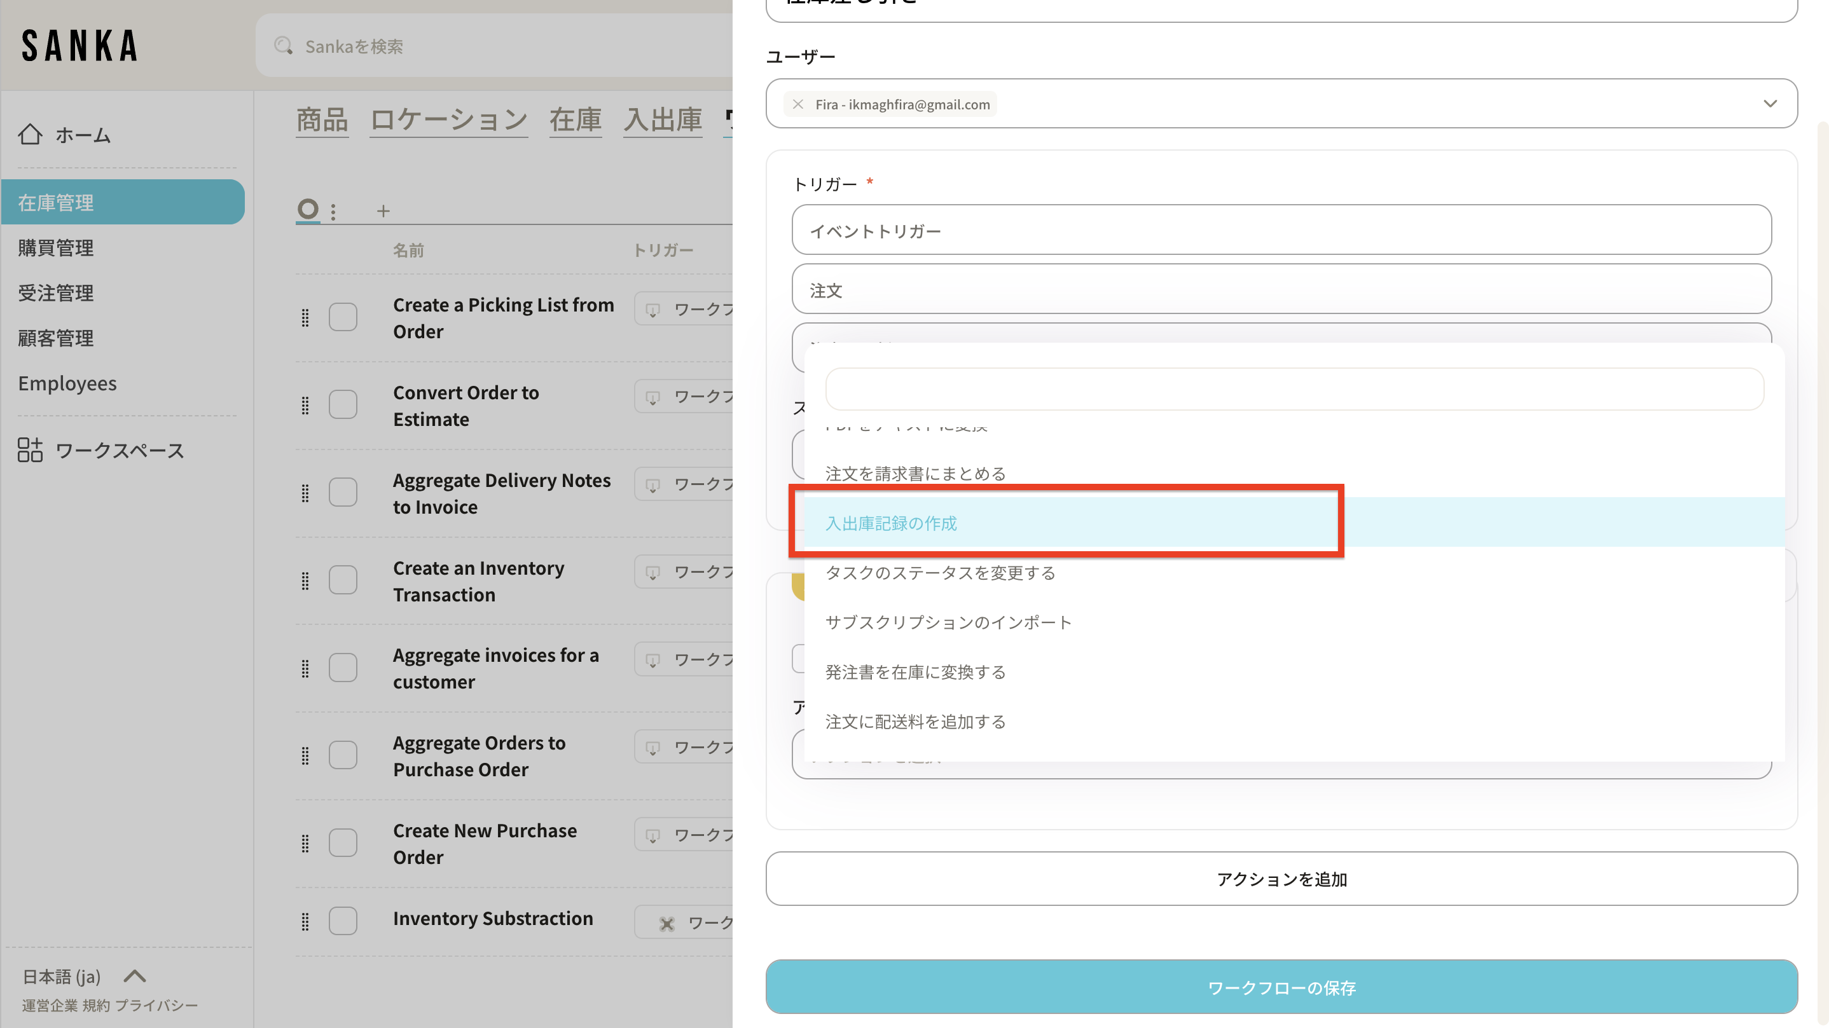Expand the user dropdown chevron
This screenshot has height=1028, width=1829.
[1770, 104]
